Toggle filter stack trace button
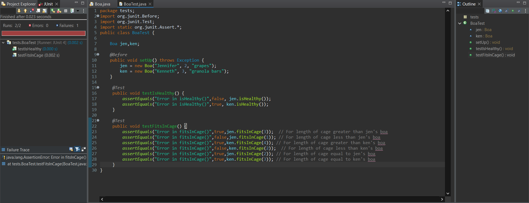This screenshot has height=203, width=529. [x=77, y=149]
